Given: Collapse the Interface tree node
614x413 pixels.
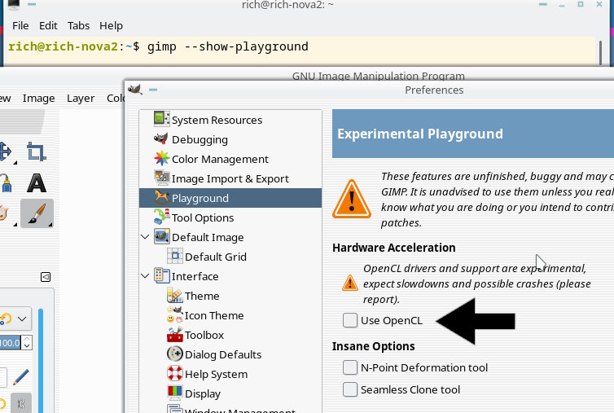Looking at the screenshot, I should coord(146,276).
